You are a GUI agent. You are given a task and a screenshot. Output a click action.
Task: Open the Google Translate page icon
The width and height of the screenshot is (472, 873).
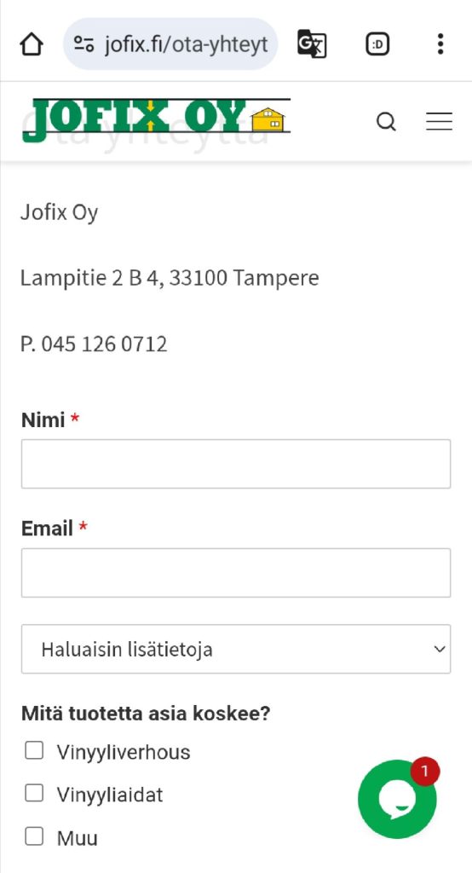coord(312,44)
